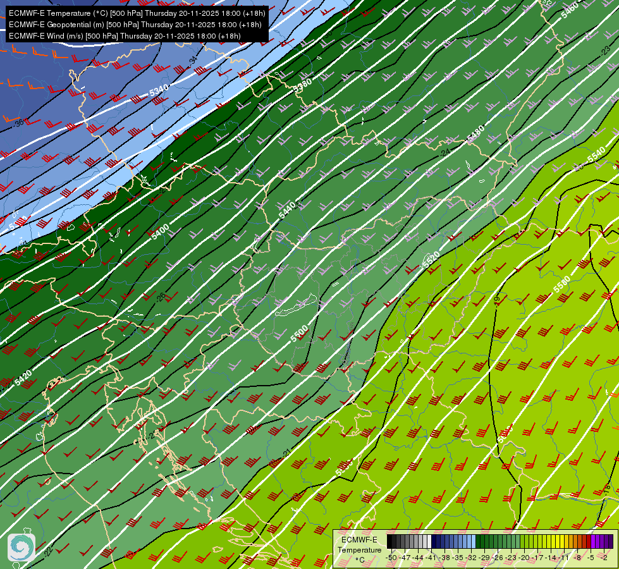Click the -34 isotherm label on map

(192, 61)
